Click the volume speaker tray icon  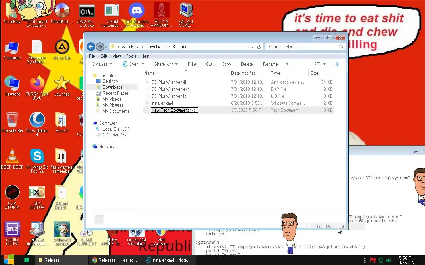[389, 260]
